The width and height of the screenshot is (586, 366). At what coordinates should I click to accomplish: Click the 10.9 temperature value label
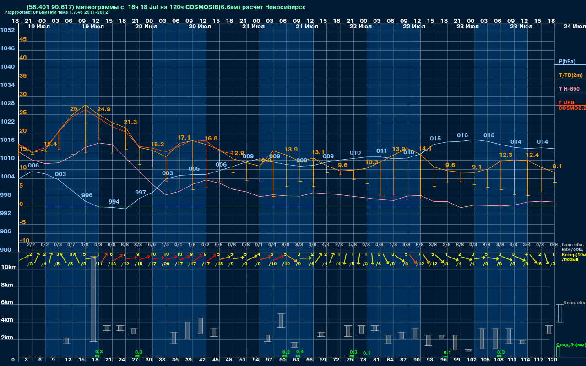[264, 161]
